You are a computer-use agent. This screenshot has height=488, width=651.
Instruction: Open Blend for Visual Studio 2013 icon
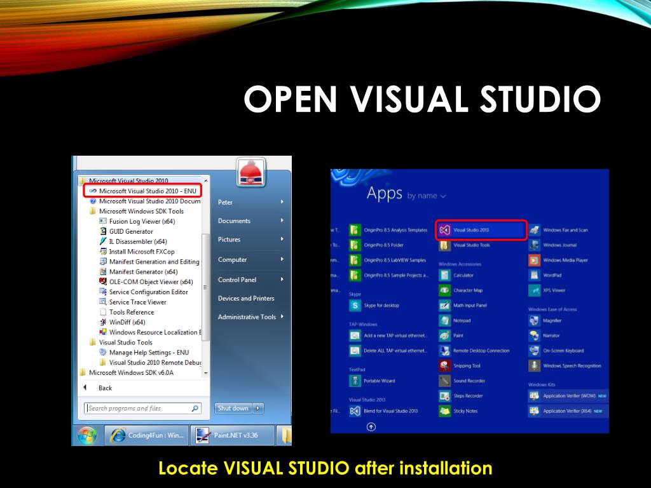355,411
